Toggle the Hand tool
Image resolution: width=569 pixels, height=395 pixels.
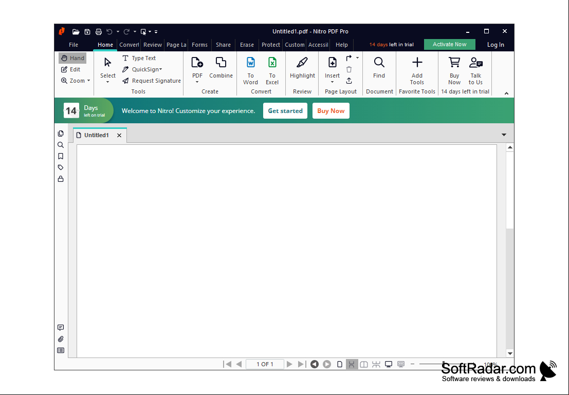72,58
